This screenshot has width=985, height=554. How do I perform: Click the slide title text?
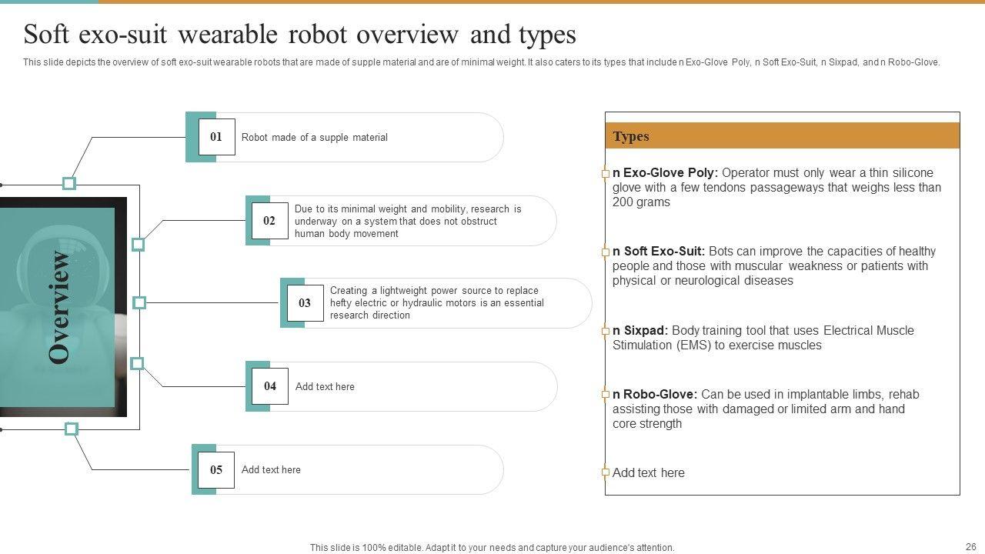(x=299, y=35)
